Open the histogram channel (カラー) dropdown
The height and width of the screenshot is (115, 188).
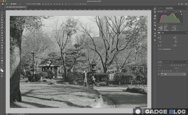(x=169, y=11)
